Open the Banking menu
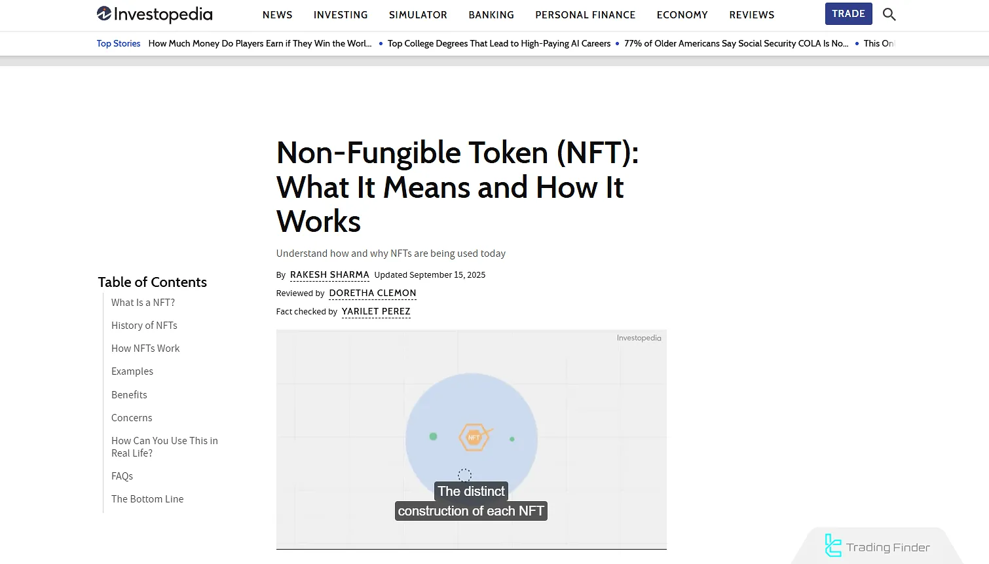Viewport: 989px width, 564px height. 491,14
